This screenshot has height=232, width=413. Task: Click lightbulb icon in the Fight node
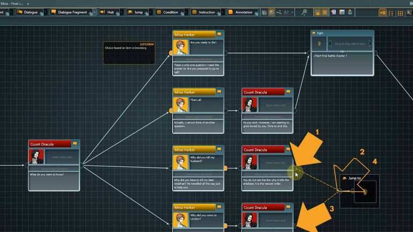319,44
